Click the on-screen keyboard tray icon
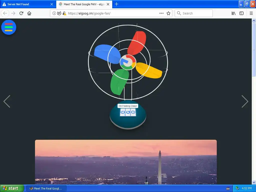The width and height of the screenshot is (256, 192). pyautogui.click(x=228, y=188)
